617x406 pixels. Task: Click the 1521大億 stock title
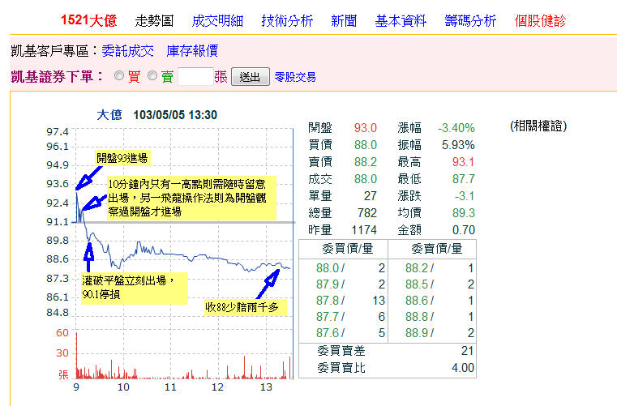pyautogui.click(x=88, y=21)
